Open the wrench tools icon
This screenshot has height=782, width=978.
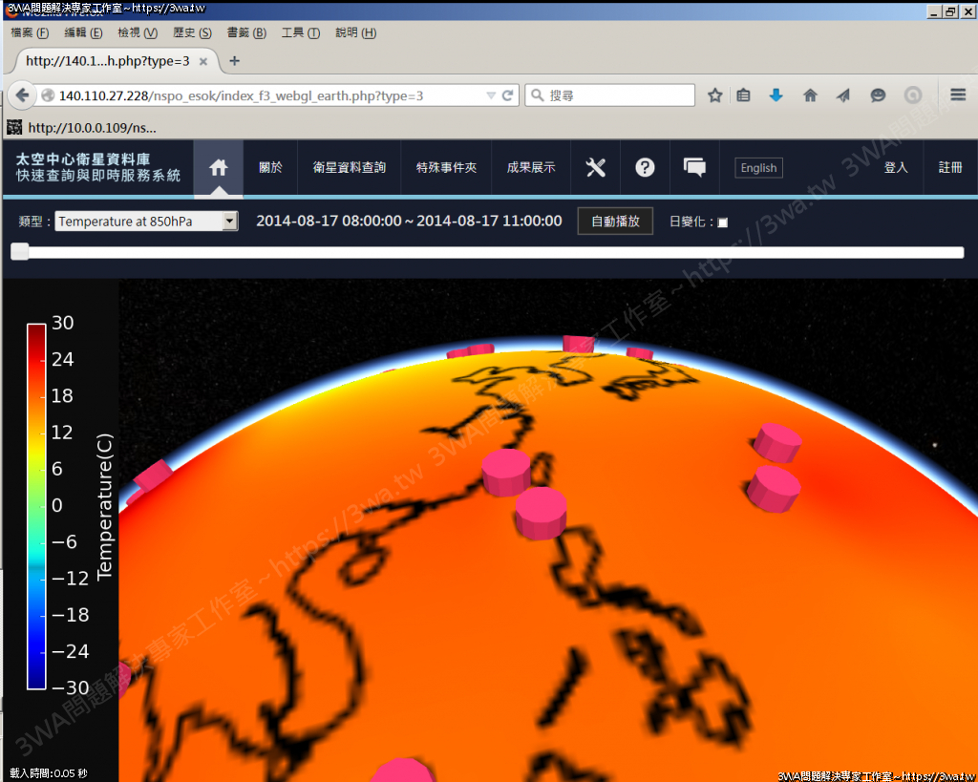coord(596,168)
